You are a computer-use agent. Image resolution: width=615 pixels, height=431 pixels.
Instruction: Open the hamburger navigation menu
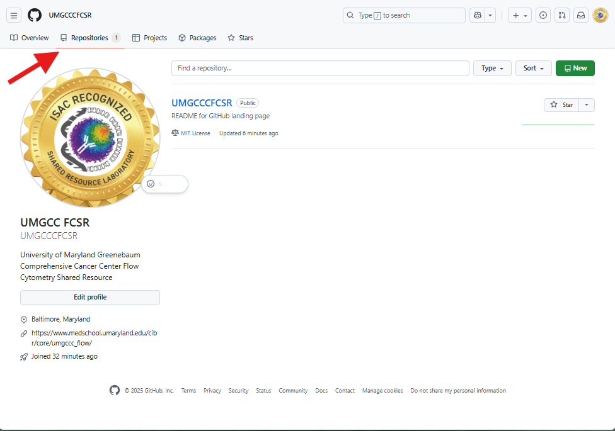(x=14, y=15)
